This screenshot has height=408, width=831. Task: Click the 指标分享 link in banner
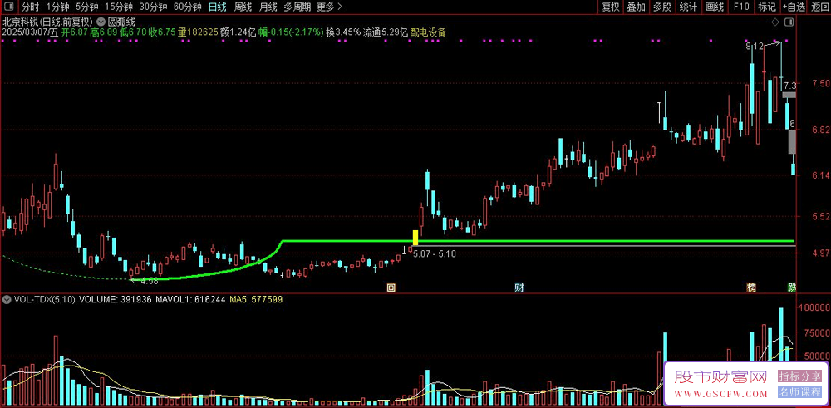799,376
